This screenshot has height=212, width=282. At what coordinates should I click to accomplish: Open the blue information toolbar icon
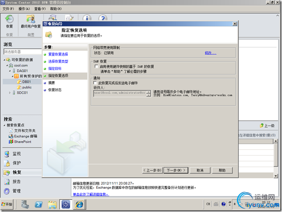click(87, 18)
